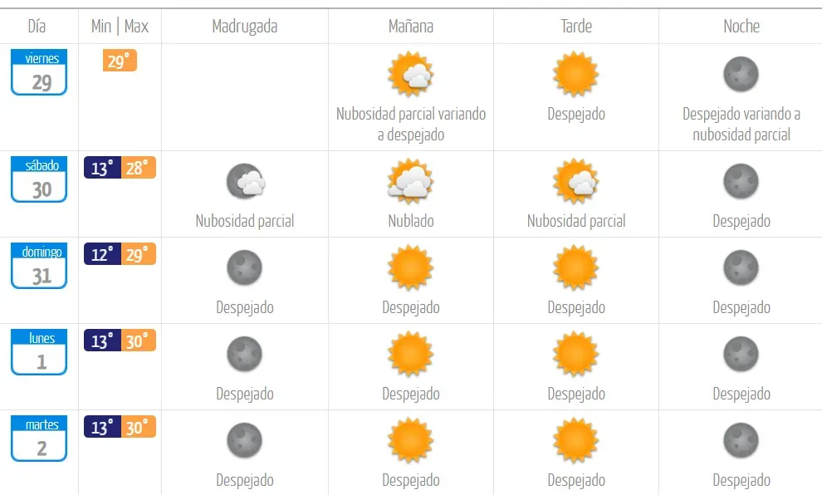The height and width of the screenshot is (495, 822).
Task: Click the martes 2 calendar tile
Action: 39,439
